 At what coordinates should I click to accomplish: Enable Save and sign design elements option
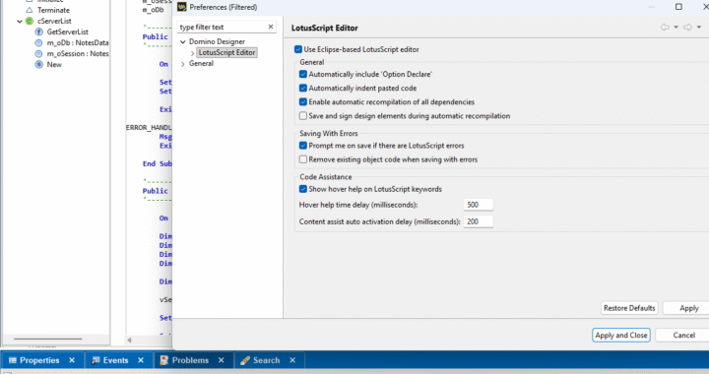pyautogui.click(x=303, y=116)
